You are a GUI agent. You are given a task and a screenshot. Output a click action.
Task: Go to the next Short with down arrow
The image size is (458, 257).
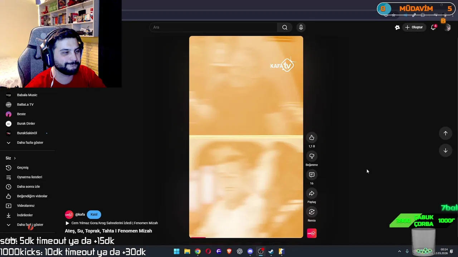coord(445,151)
